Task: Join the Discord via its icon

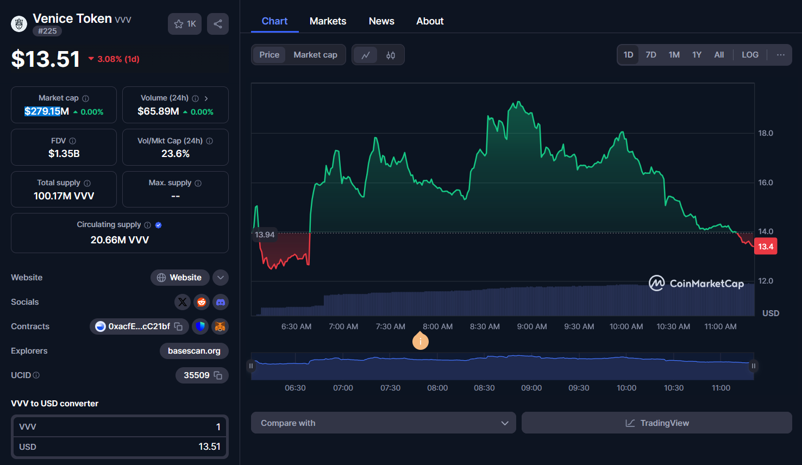Action: 221,302
